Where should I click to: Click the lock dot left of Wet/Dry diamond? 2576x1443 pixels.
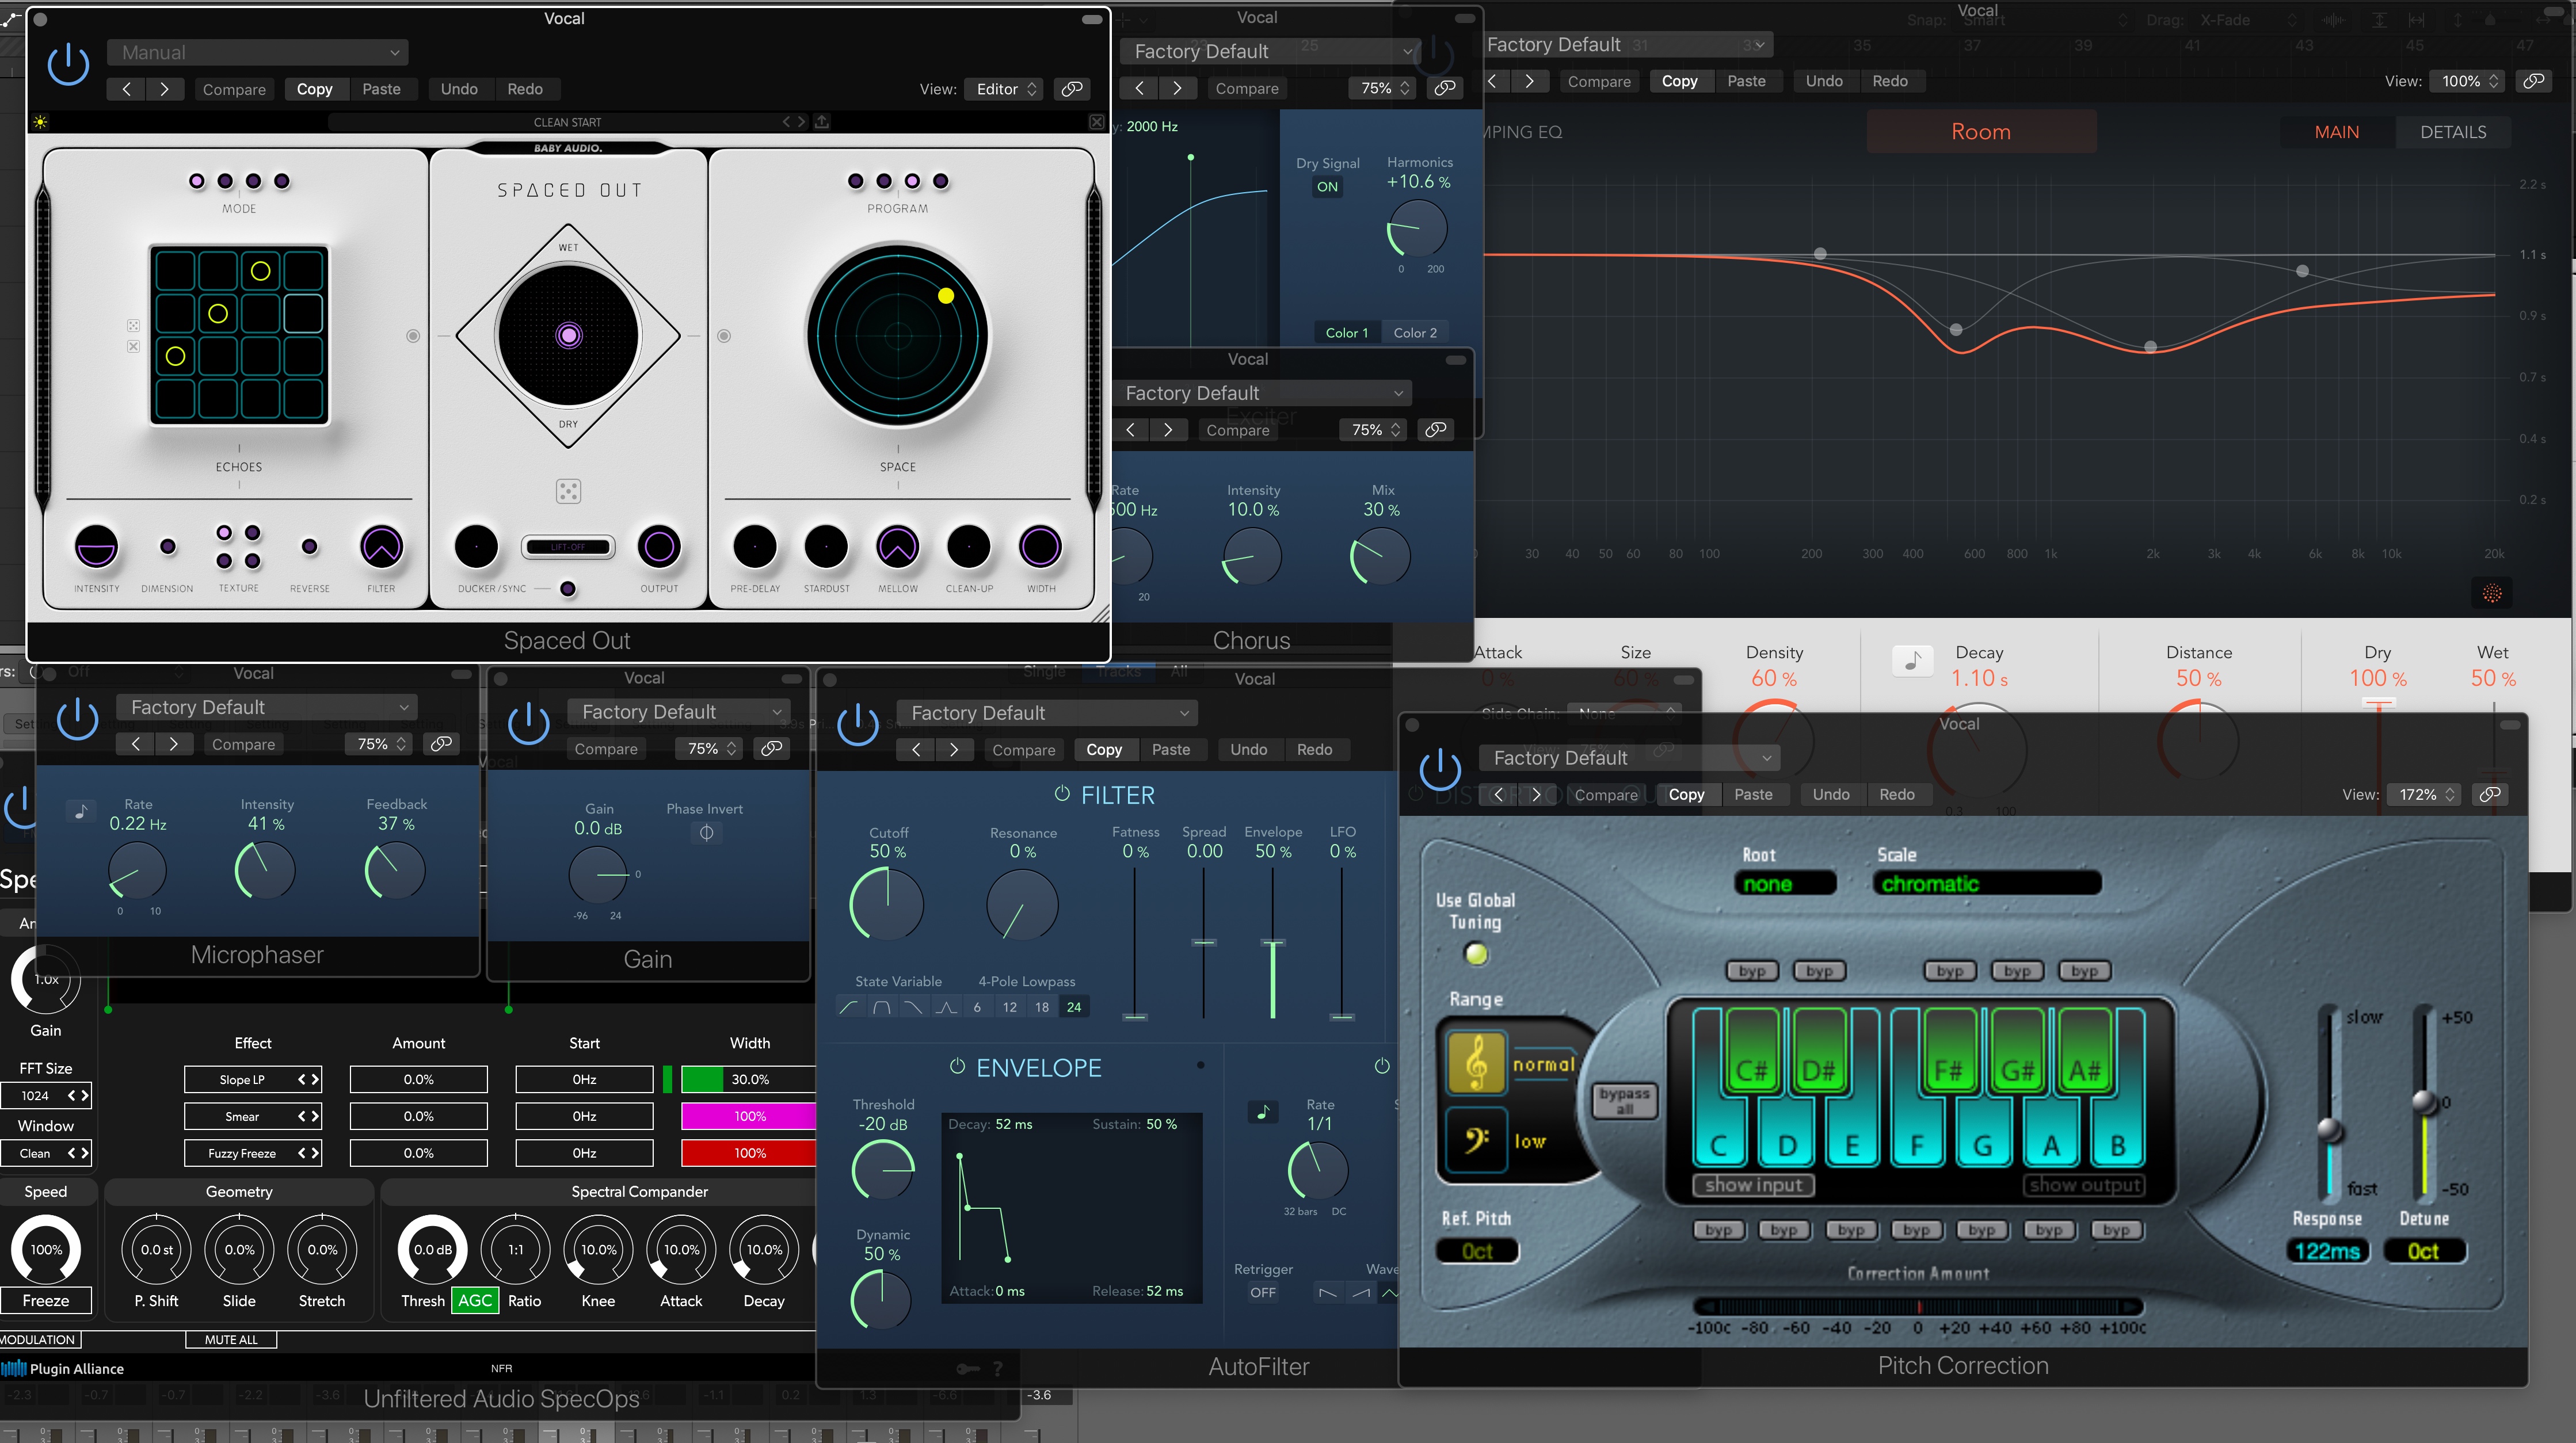[x=413, y=336]
